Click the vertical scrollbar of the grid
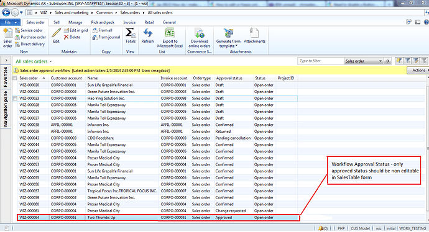 click(427, 148)
